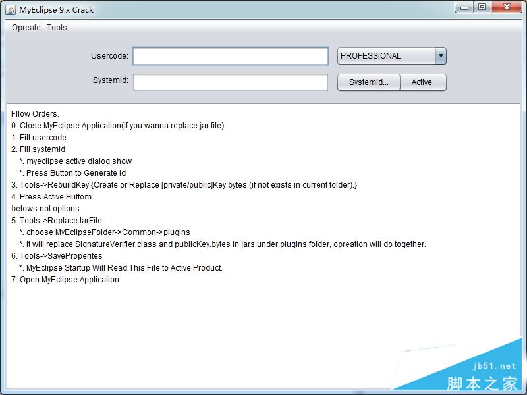Click the '1. Fill usercode' line
The height and width of the screenshot is (395, 527).
pyautogui.click(x=39, y=138)
